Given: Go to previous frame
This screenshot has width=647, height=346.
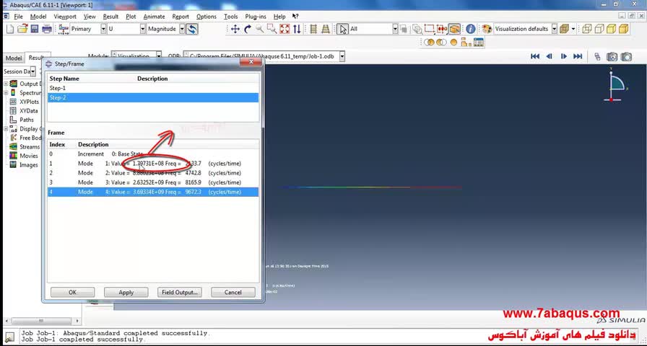Looking at the screenshot, I should [550, 56].
